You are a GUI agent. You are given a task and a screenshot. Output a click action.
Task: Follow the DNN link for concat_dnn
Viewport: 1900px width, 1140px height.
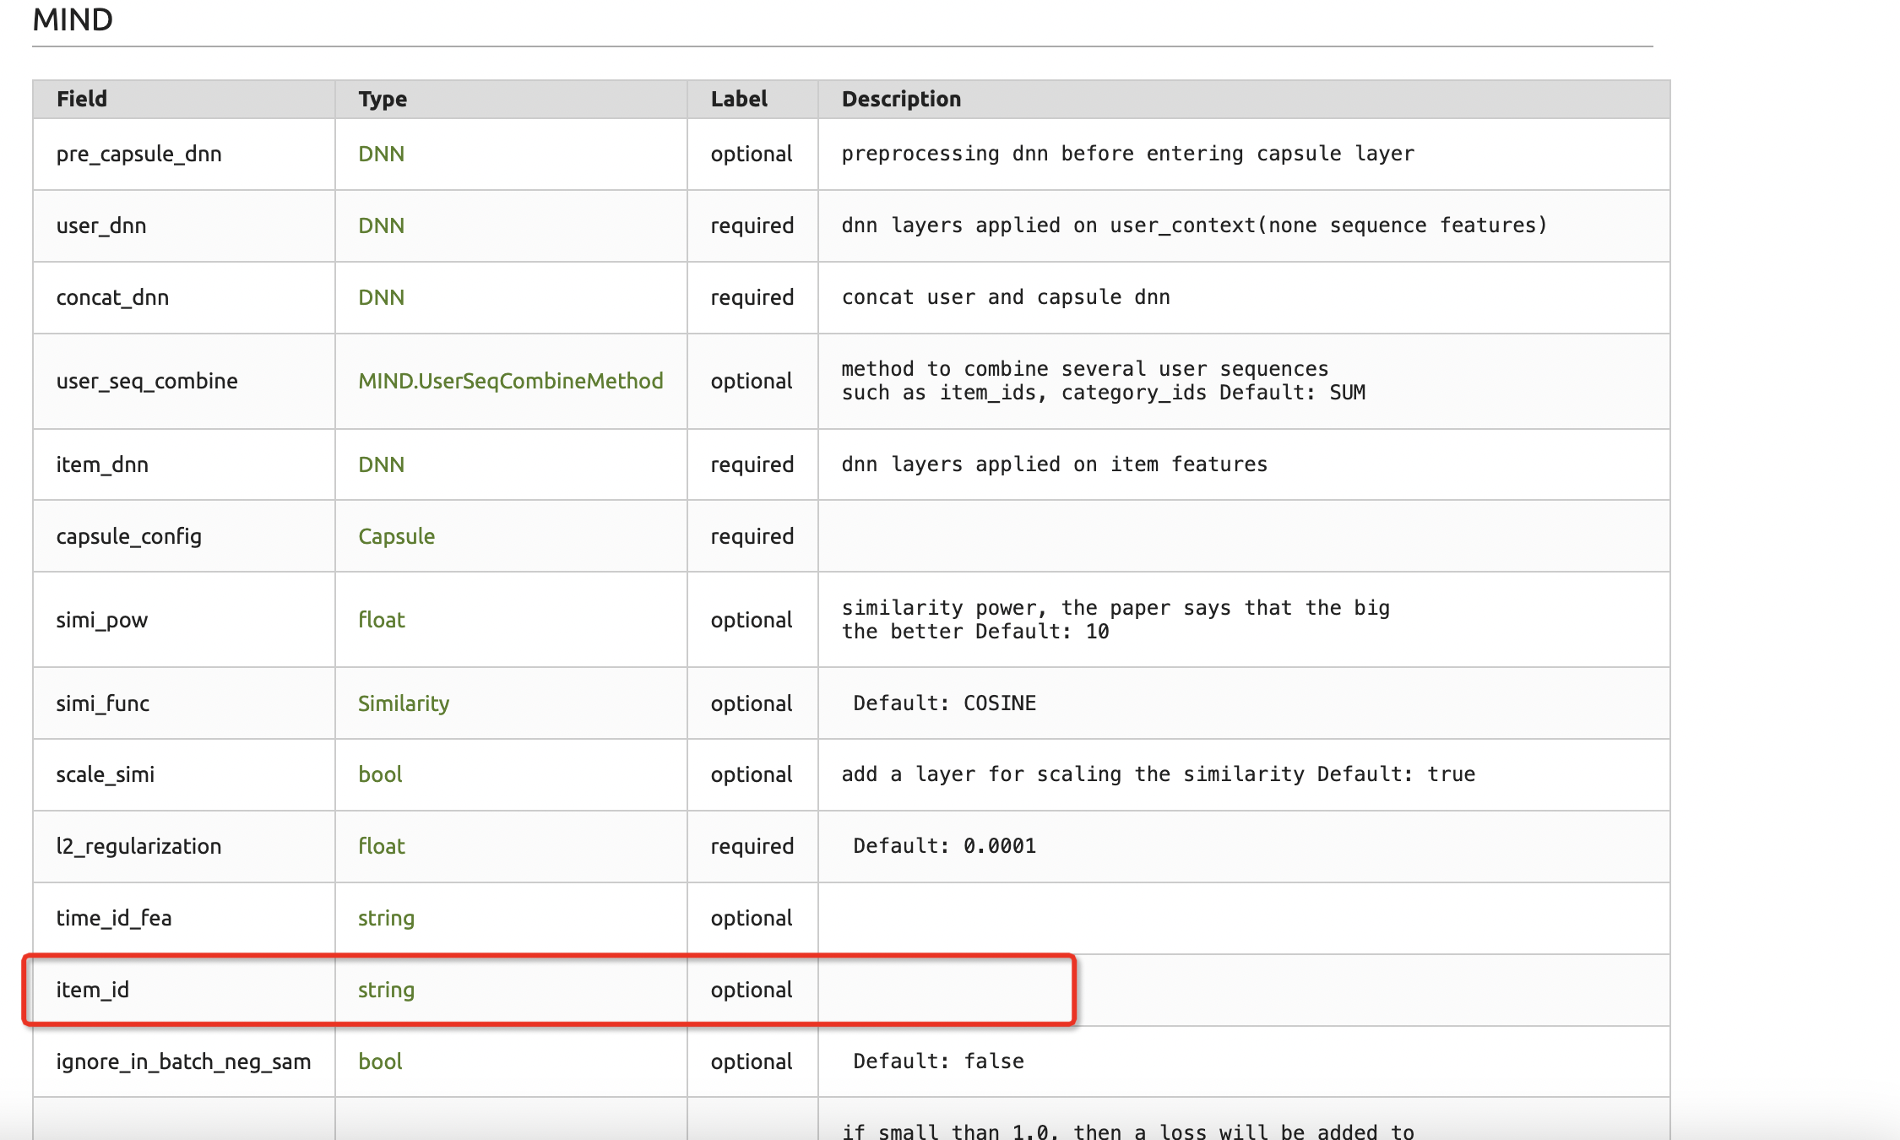(x=381, y=297)
